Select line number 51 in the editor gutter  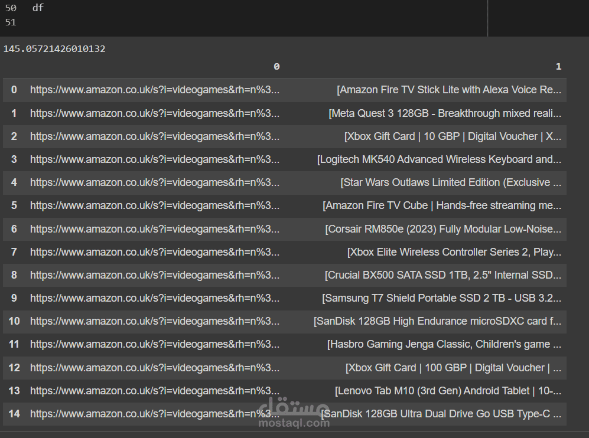[11, 22]
